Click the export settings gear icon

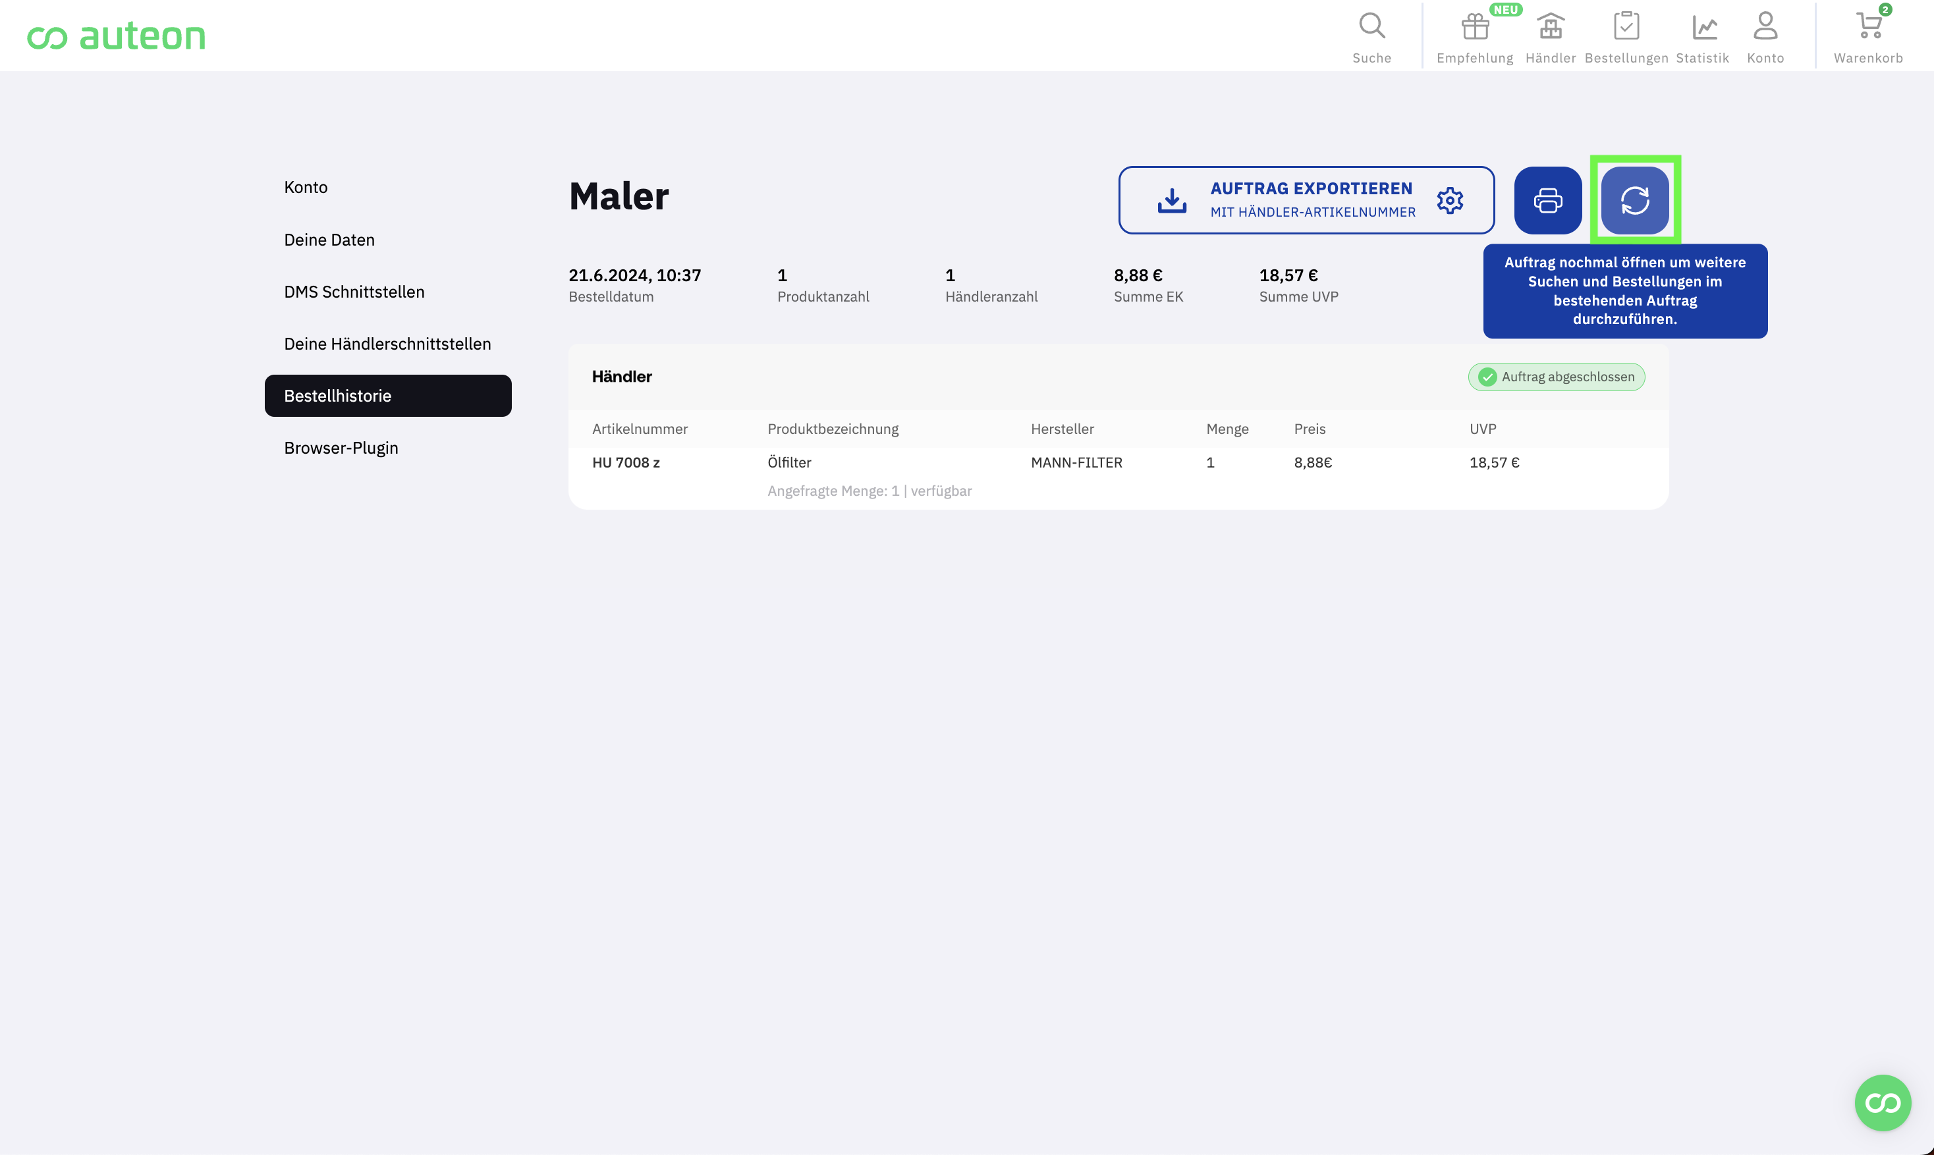tap(1450, 200)
